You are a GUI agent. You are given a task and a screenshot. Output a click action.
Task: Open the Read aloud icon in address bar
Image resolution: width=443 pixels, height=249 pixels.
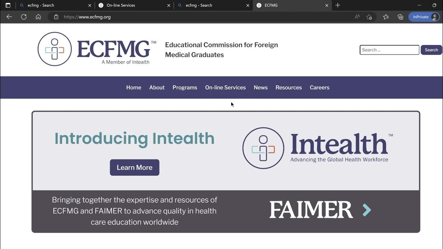(357, 17)
